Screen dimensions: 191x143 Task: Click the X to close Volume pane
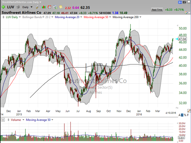click(x=3, y=120)
